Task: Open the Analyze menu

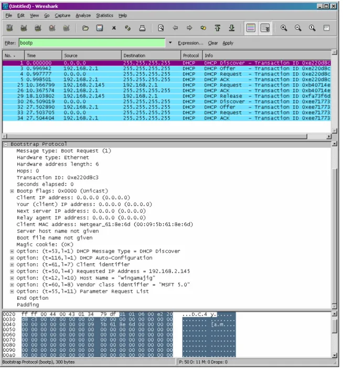Action: pos(83,16)
